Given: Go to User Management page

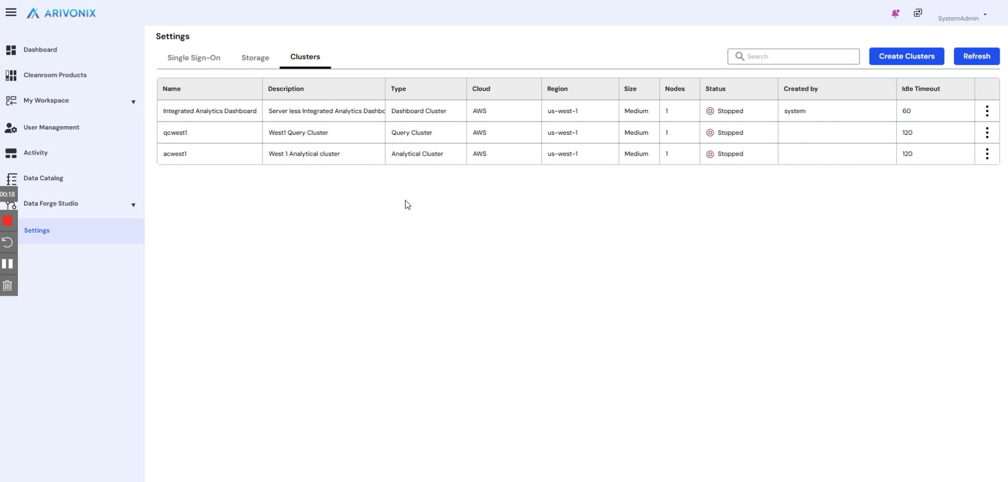Looking at the screenshot, I should [x=51, y=127].
